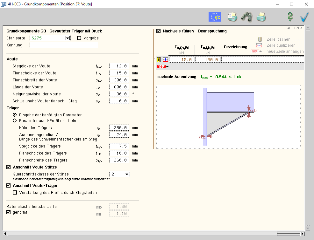314x240 pixels.
Task: Delete row 1 with the trash icon
Action: tap(159, 59)
